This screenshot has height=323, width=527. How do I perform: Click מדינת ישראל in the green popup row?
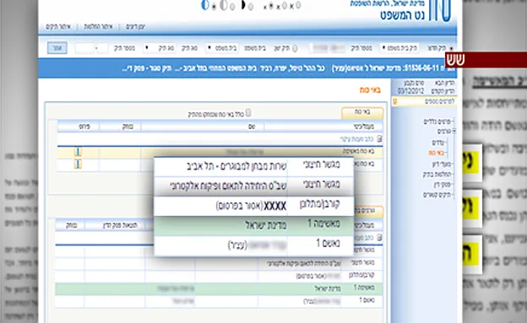tap(266, 225)
